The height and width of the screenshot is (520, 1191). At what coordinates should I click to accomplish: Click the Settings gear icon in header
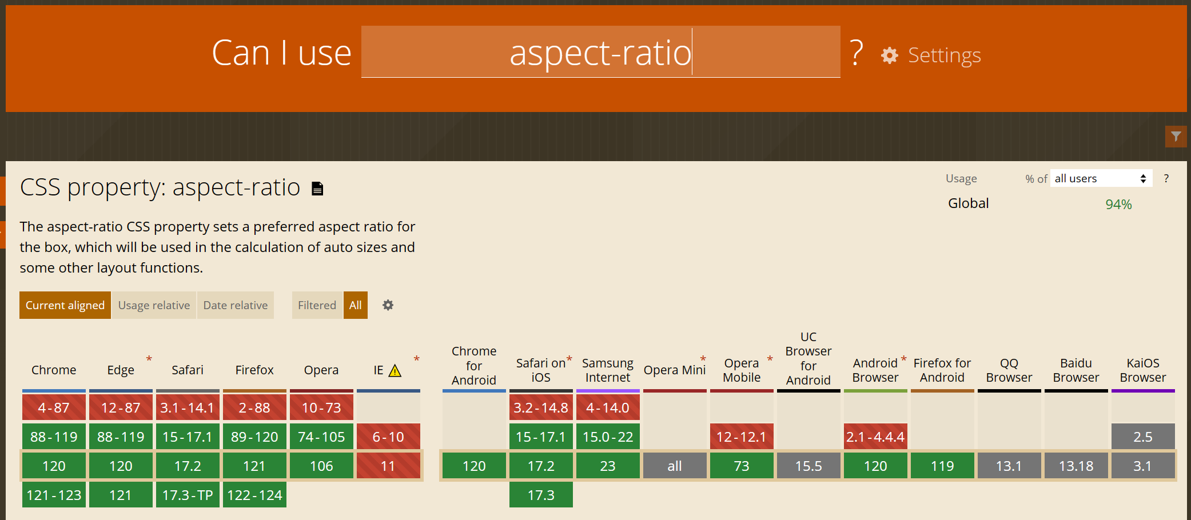889,55
